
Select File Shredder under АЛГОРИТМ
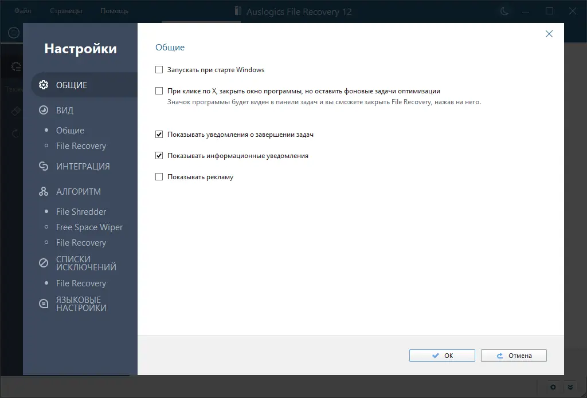click(x=80, y=211)
